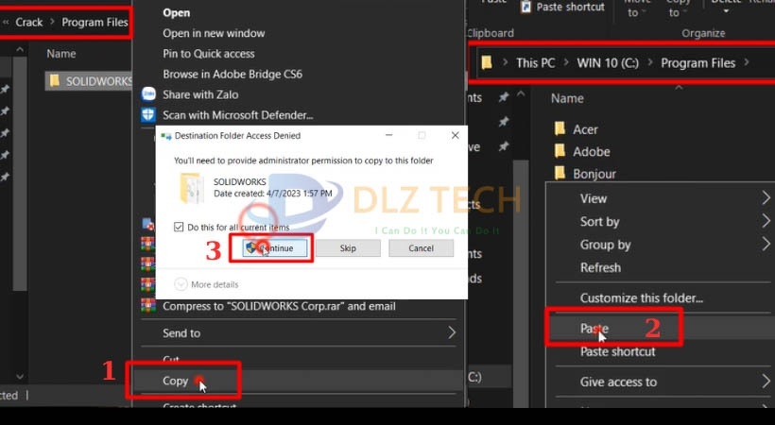Choose Open in new window
Image resolution: width=775 pixels, height=425 pixels.
tap(214, 33)
